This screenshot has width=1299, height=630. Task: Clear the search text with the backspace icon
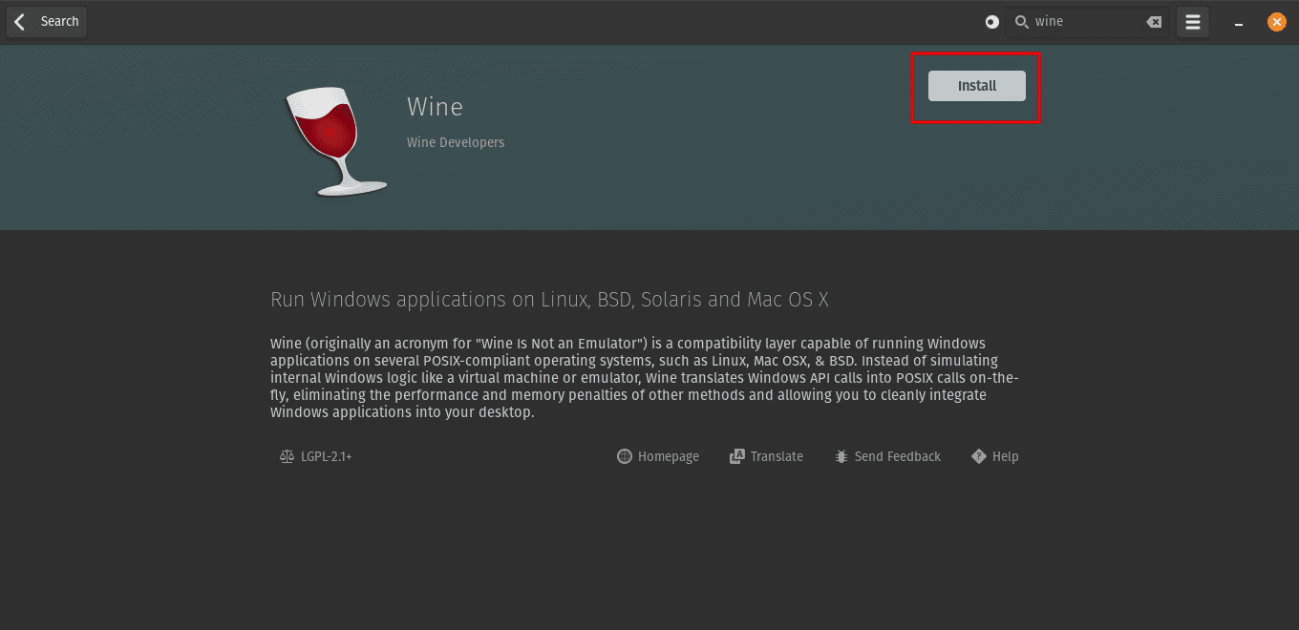tap(1154, 21)
